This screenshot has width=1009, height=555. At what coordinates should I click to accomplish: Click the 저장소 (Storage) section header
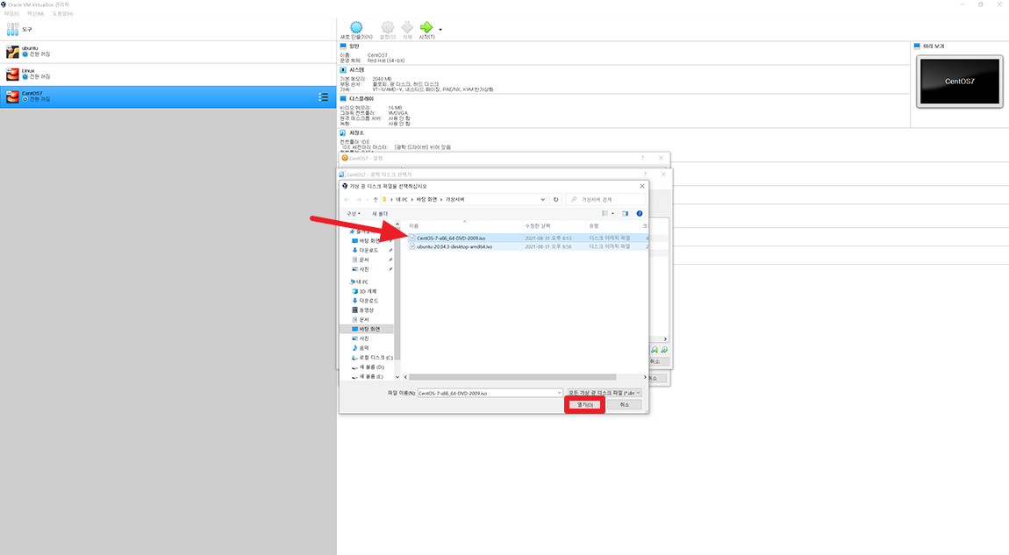pos(356,132)
